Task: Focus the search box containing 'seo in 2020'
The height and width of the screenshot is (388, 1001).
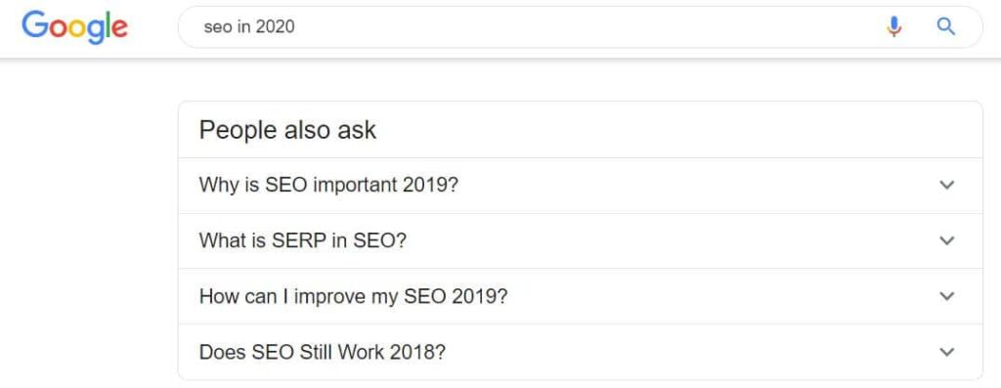Action: point(580,26)
